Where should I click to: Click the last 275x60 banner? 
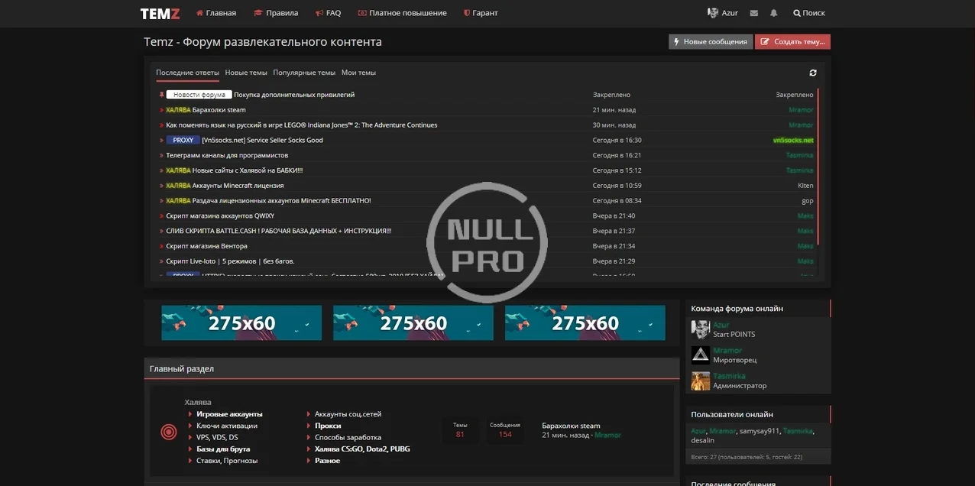(585, 322)
